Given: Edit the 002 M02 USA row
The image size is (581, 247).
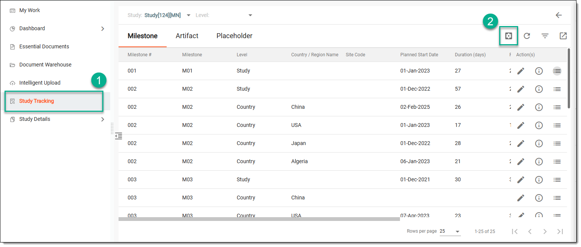Looking at the screenshot, I should pyautogui.click(x=521, y=125).
